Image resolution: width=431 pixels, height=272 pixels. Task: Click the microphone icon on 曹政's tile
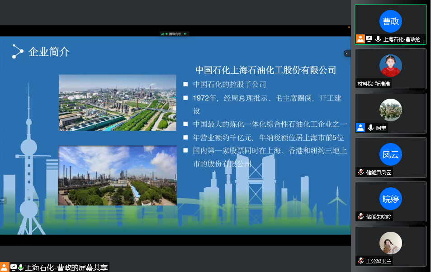point(378,39)
